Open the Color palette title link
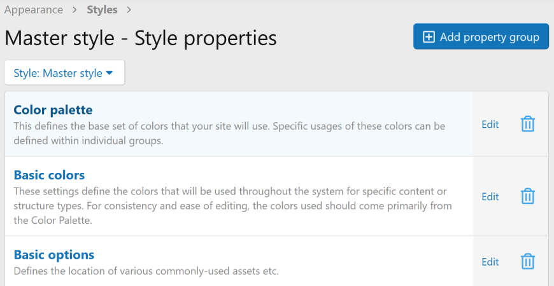Image resolution: width=554 pixels, height=286 pixels. (53, 110)
